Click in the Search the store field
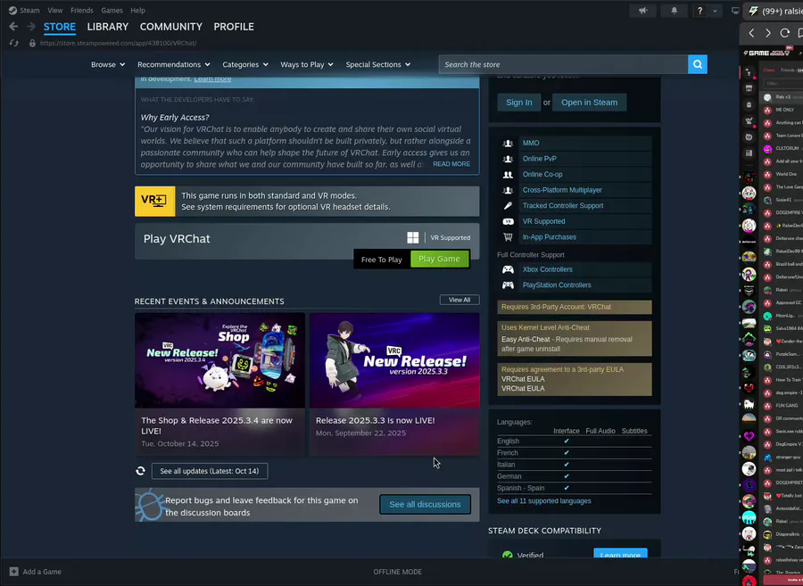The image size is (803, 586). pyautogui.click(x=563, y=64)
